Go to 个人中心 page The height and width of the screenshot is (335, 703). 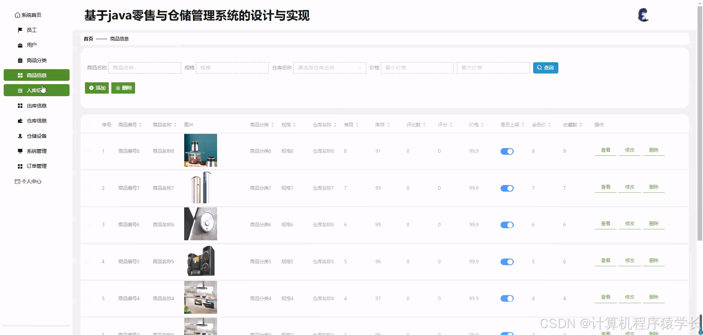pyautogui.click(x=31, y=181)
